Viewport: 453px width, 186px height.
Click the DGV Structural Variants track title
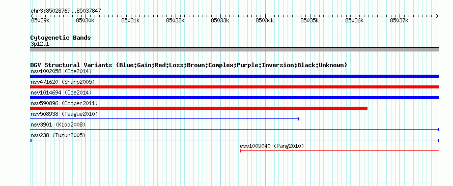tap(189, 65)
